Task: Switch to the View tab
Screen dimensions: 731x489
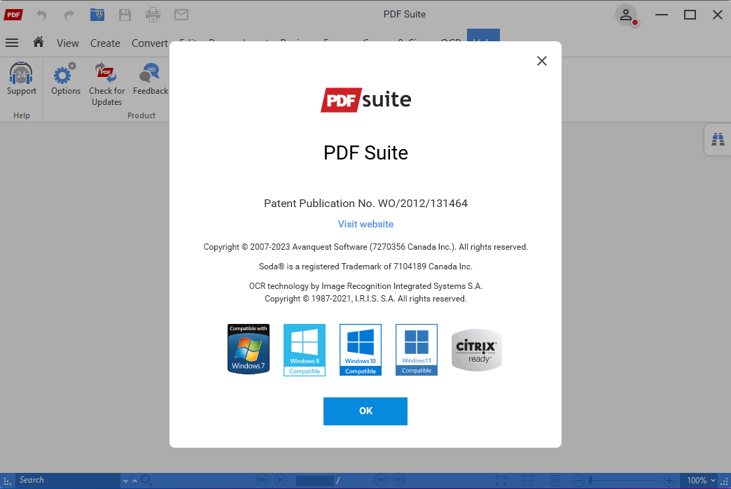Action: coord(68,43)
